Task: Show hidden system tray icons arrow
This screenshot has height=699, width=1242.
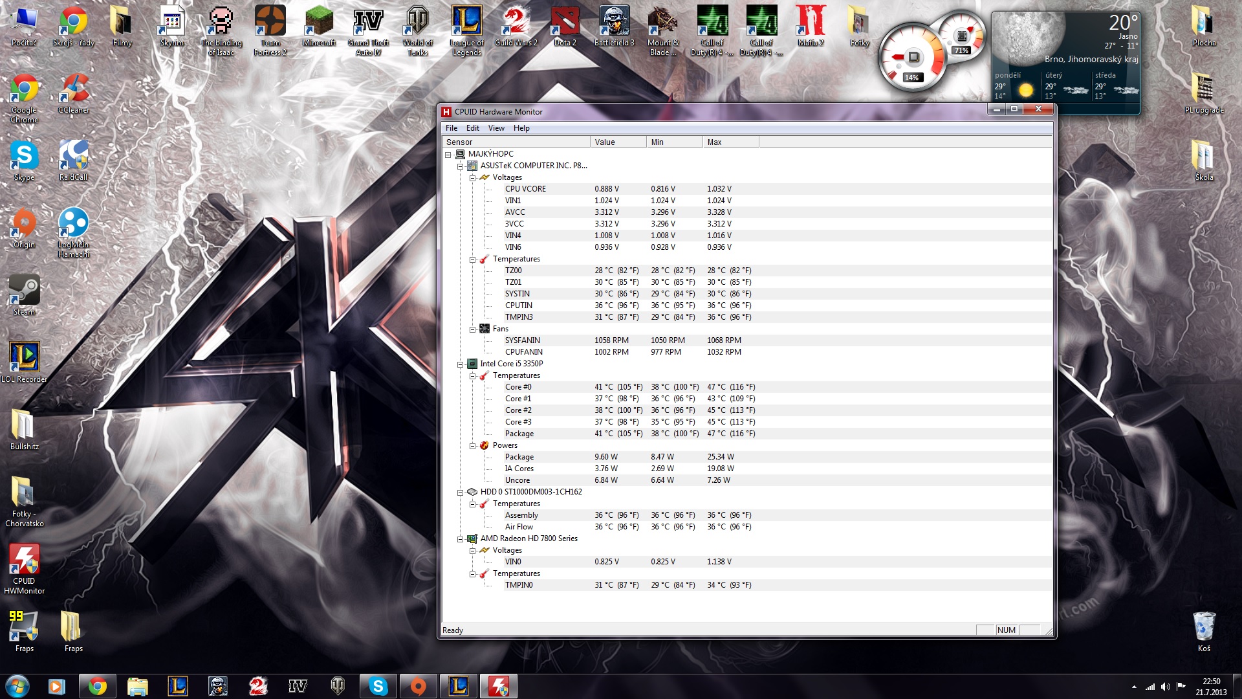Action: point(1134,687)
